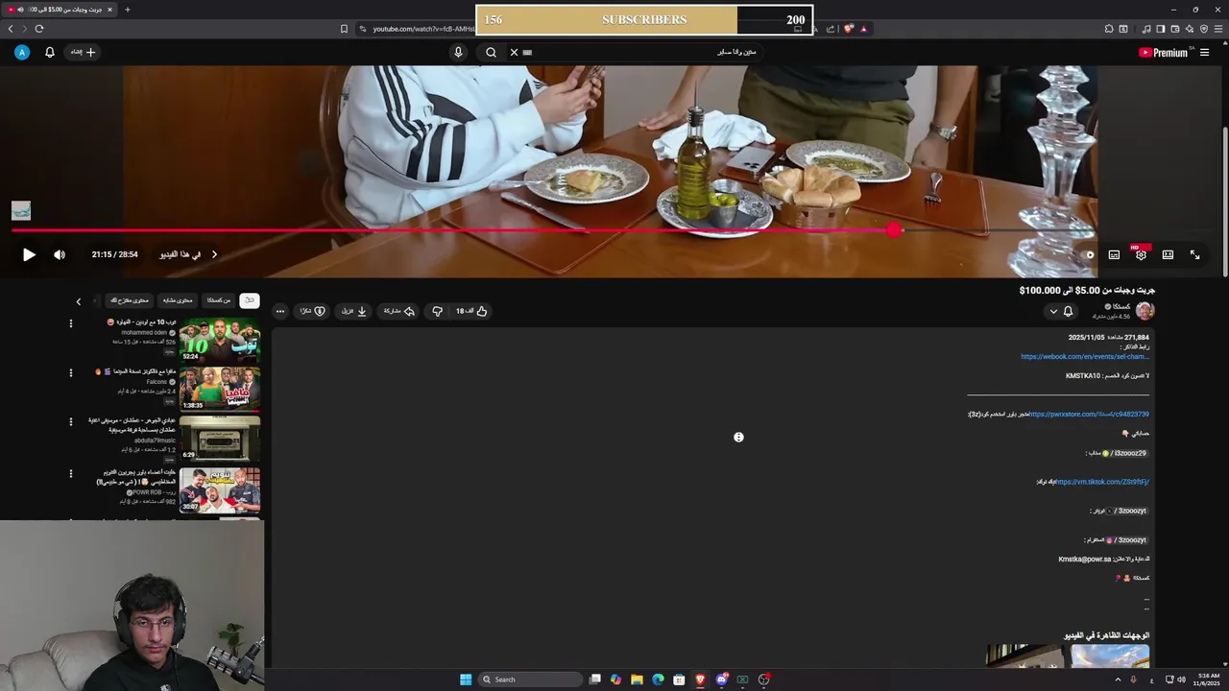Open the YouTube account avatar A
The image size is (1229, 691).
22,52
